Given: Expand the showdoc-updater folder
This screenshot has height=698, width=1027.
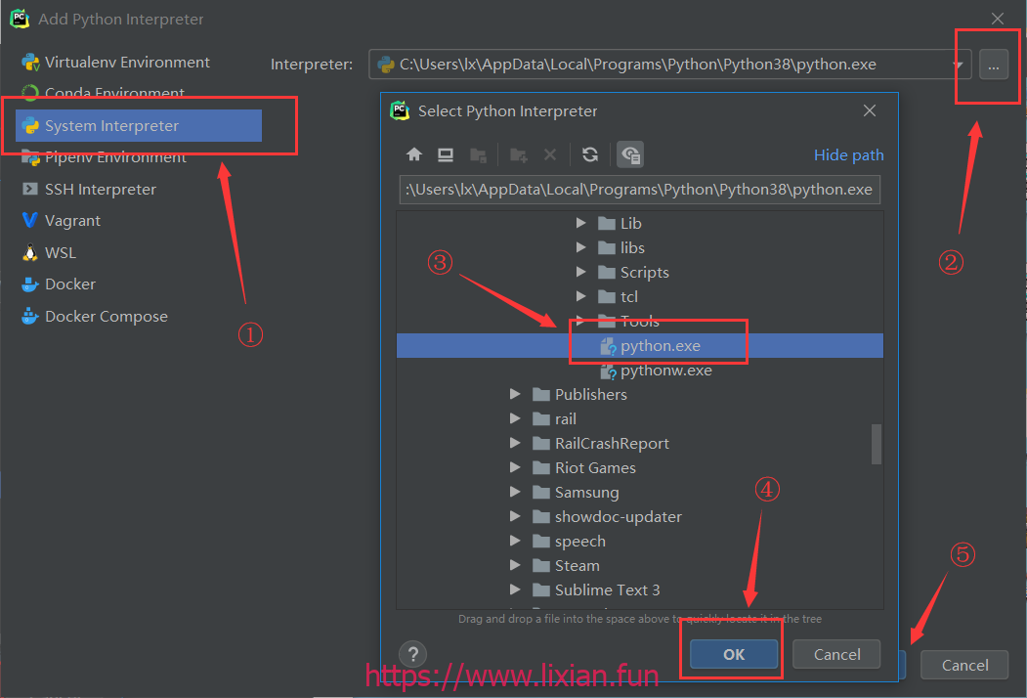Looking at the screenshot, I should pyautogui.click(x=515, y=516).
